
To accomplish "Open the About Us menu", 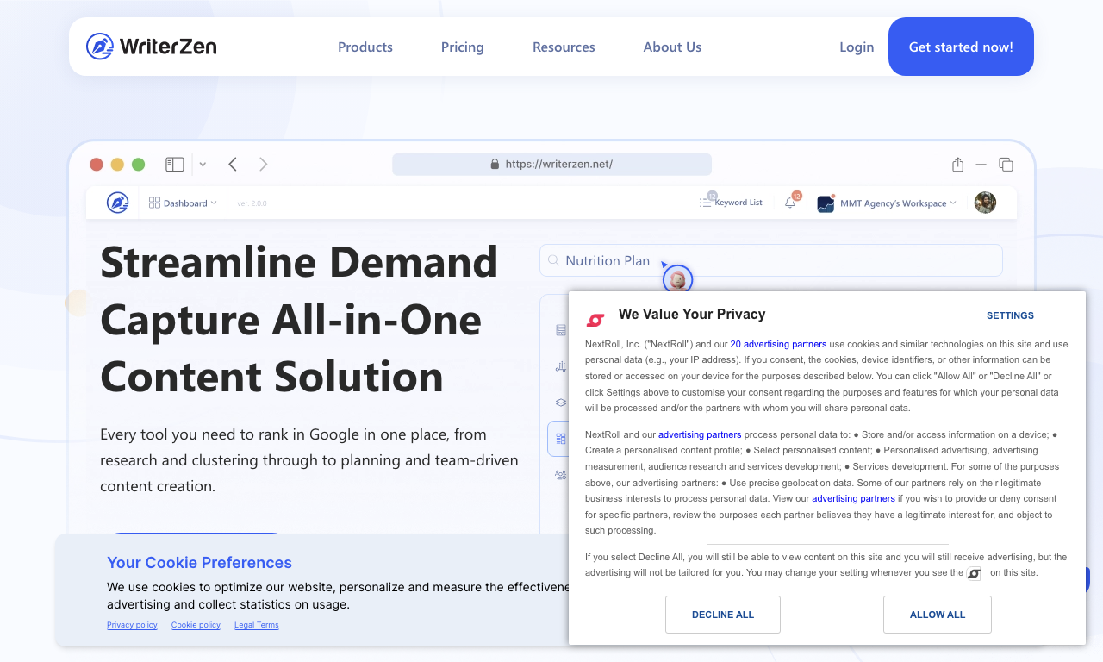I will pyautogui.click(x=672, y=47).
